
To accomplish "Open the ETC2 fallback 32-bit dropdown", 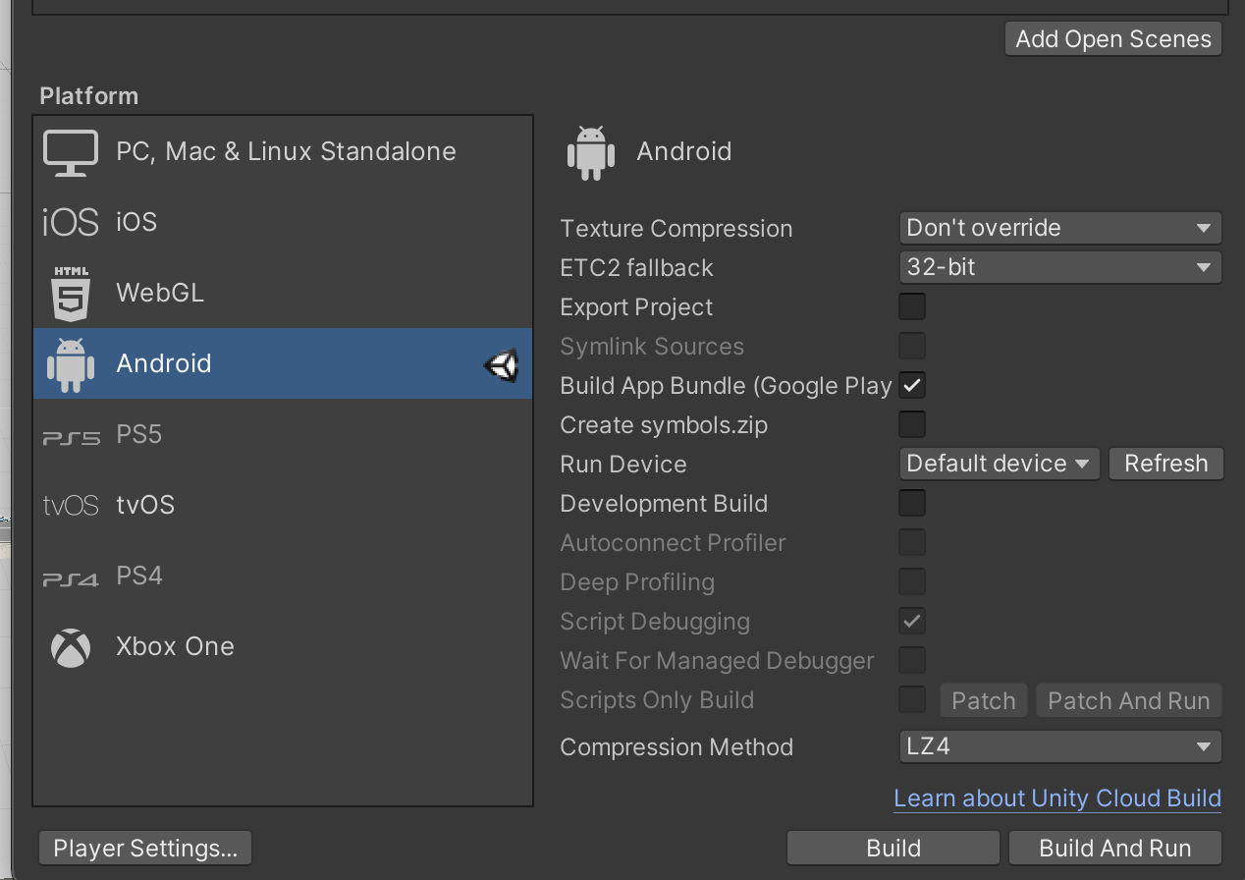I will point(1059,267).
